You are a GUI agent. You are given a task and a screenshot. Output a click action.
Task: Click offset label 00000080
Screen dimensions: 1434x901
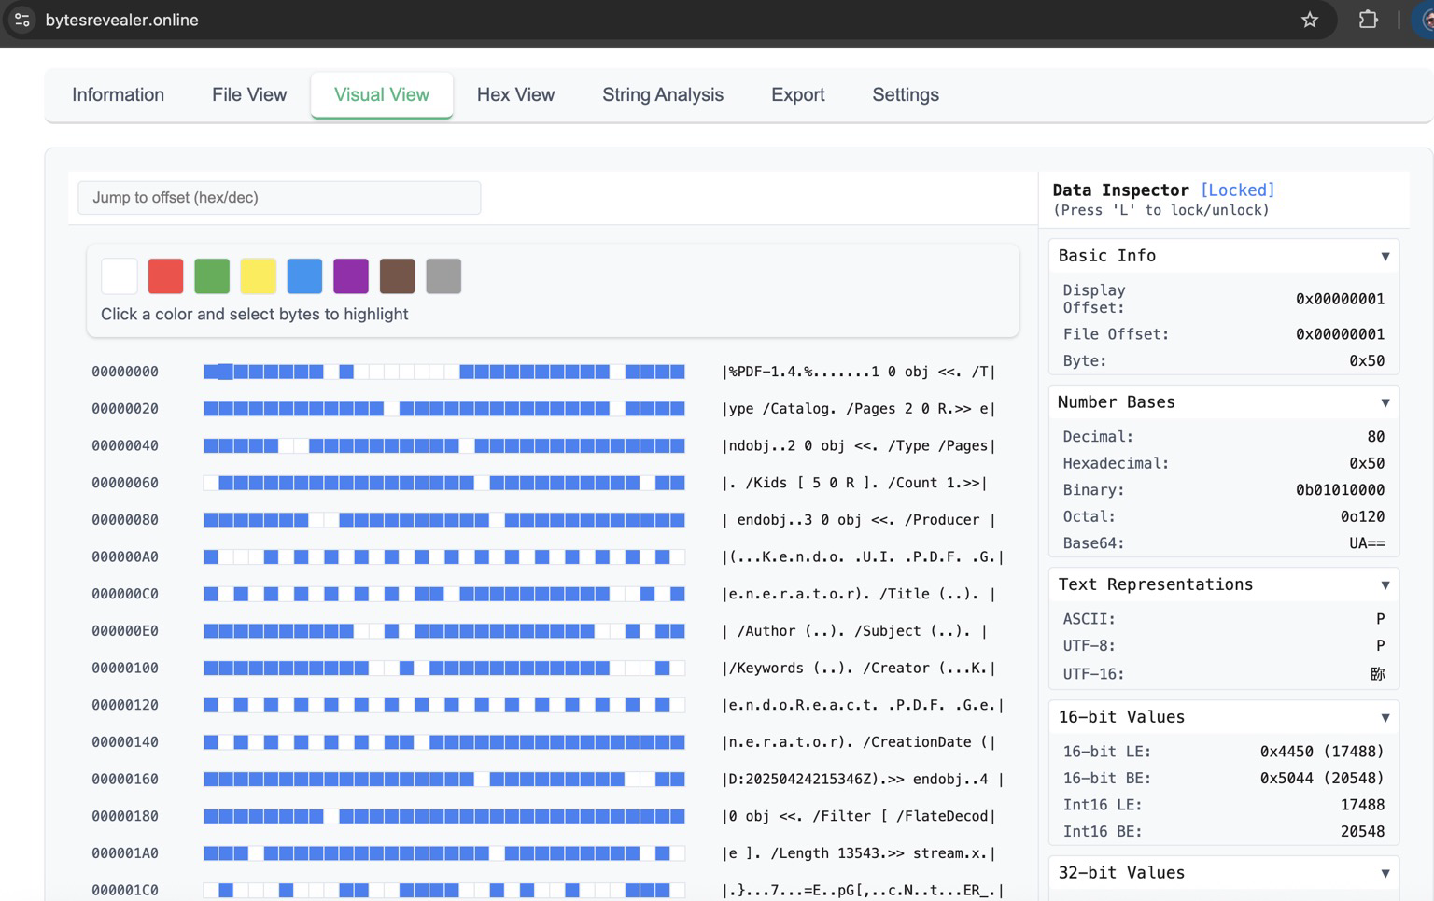coord(125,520)
